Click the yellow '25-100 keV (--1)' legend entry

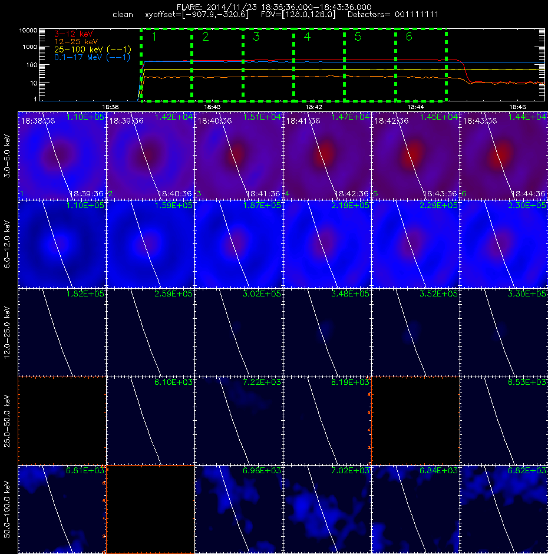93,50
